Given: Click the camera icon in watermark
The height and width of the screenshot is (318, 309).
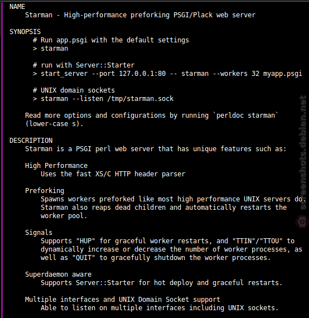Looking at the screenshot, I should tap(302, 221).
